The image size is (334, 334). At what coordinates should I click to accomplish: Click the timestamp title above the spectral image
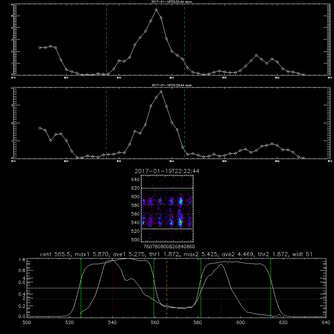point(167,171)
